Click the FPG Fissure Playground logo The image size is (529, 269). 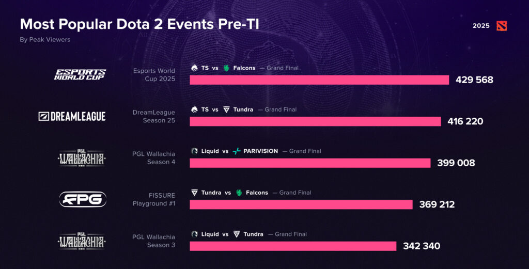coord(83,199)
